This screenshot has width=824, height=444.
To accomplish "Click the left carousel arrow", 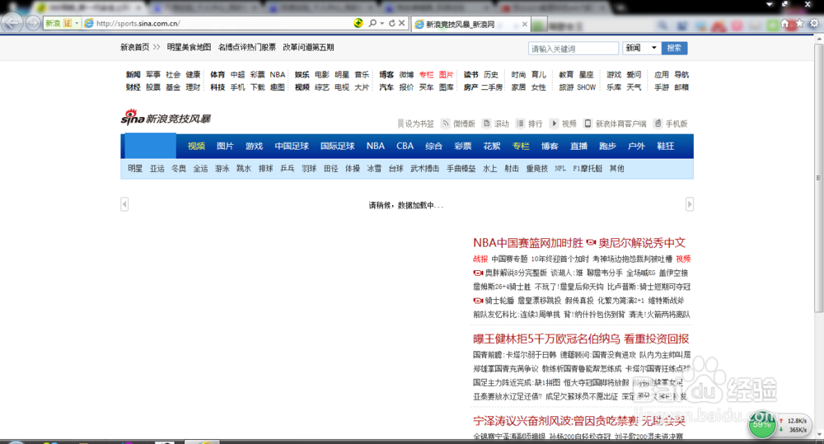I will click(x=124, y=203).
